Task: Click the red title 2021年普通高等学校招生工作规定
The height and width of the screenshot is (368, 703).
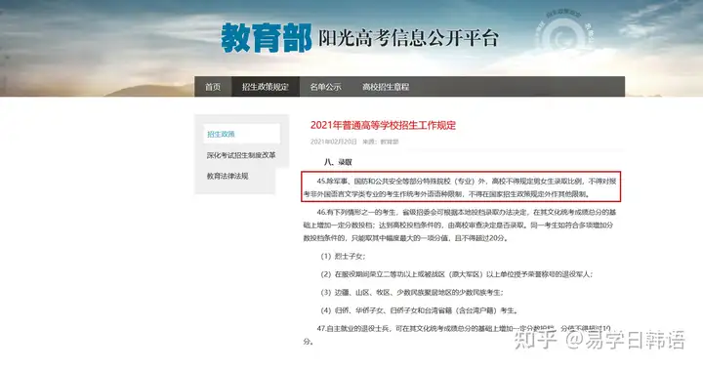Action: [383, 125]
